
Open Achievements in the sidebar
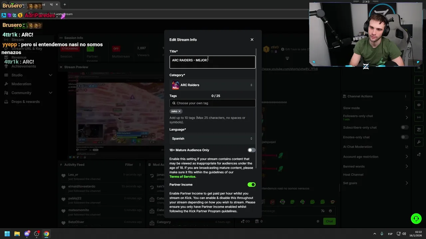pos(24,66)
